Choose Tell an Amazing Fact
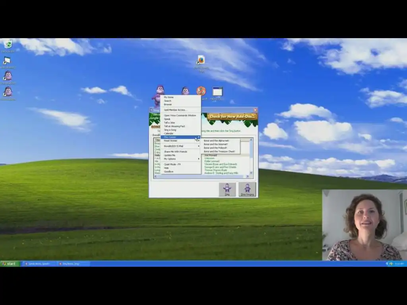This screenshot has height=305, width=407. click(x=181, y=126)
